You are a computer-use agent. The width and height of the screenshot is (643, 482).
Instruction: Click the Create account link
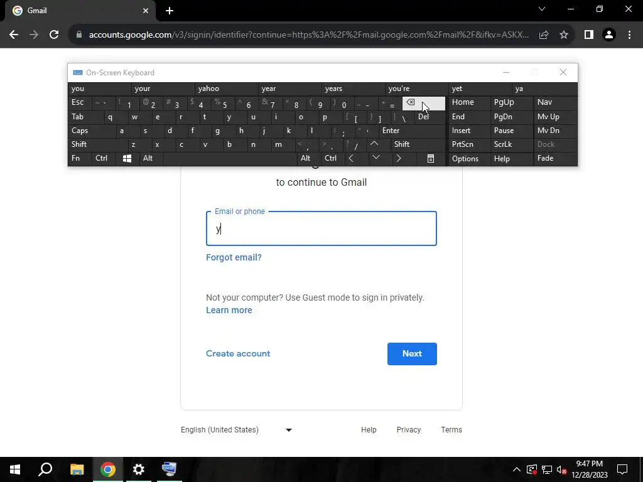[238, 354]
